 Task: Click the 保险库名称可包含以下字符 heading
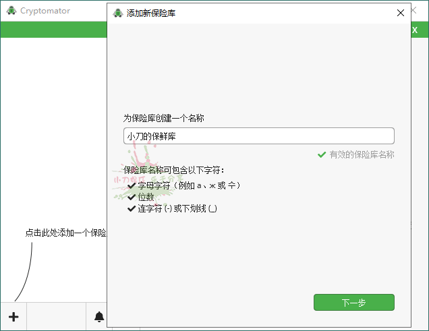click(x=174, y=170)
